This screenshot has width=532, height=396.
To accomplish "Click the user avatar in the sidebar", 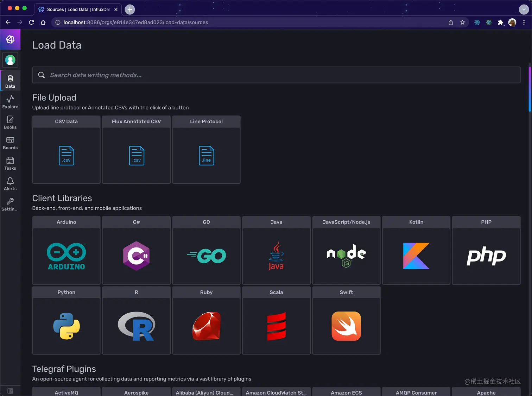I will point(10,60).
